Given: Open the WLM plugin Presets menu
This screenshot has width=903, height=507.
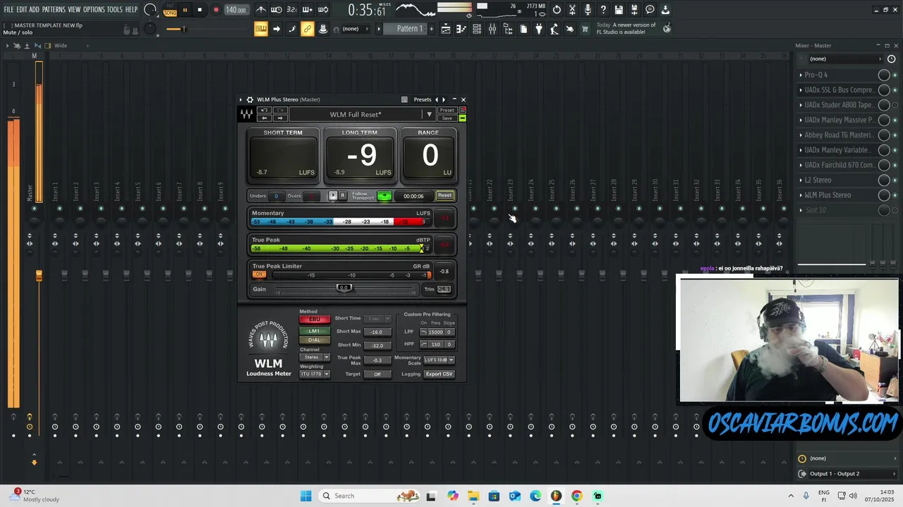Looking at the screenshot, I should tap(423, 99).
